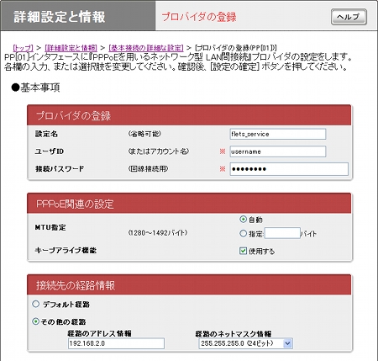Click the ヘルプ help button
Viewport: 378px width, 361px height.
(349, 17)
